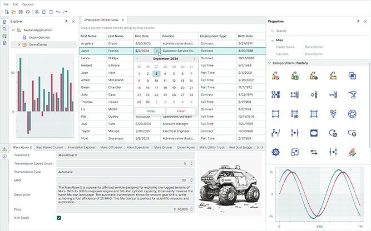The image size is (371, 231).
Task: Click the Open folder icon in the toolbar
Action: pos(13,12)
